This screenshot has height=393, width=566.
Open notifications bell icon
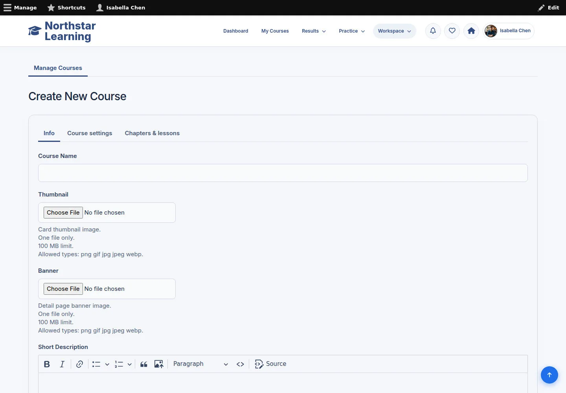coord(433,31)
